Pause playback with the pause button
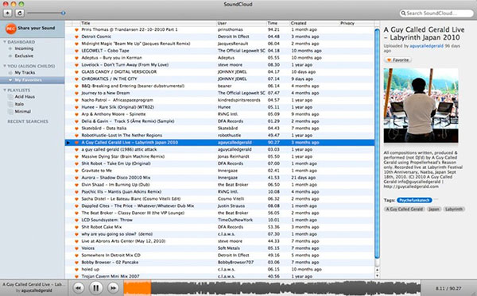Image resolution: width=477 pixels, height=296 pixels. pyautogui.click(x=95, y=287)
